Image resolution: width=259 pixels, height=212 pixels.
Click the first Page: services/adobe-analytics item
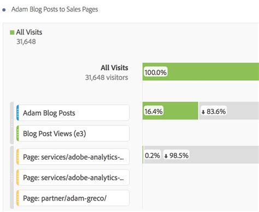point(73,157)
